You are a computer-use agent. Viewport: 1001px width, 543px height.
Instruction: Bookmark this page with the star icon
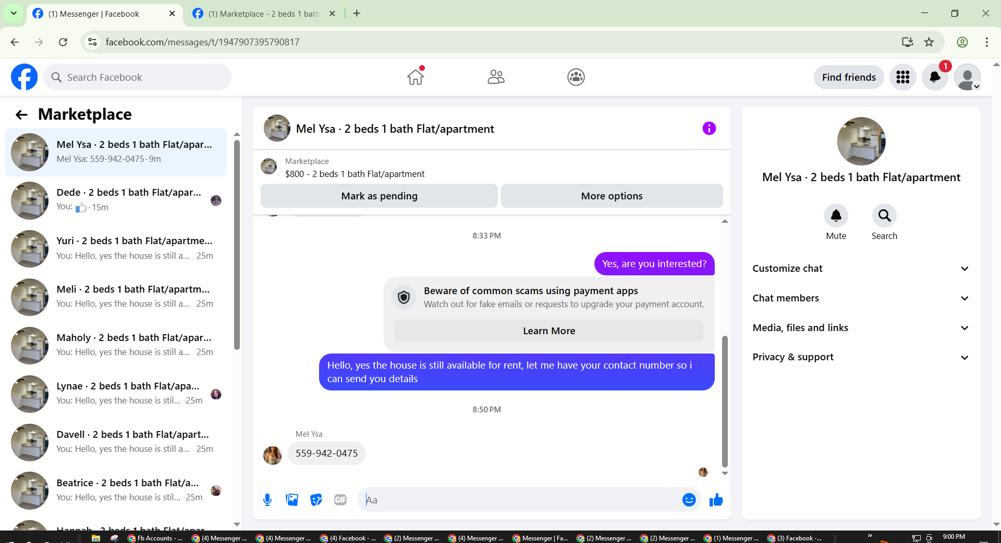click(x=929, y=42)
